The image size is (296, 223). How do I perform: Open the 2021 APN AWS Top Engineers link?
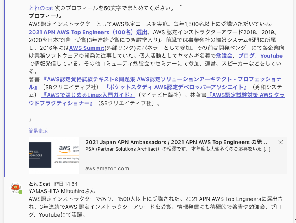[88, 32]
